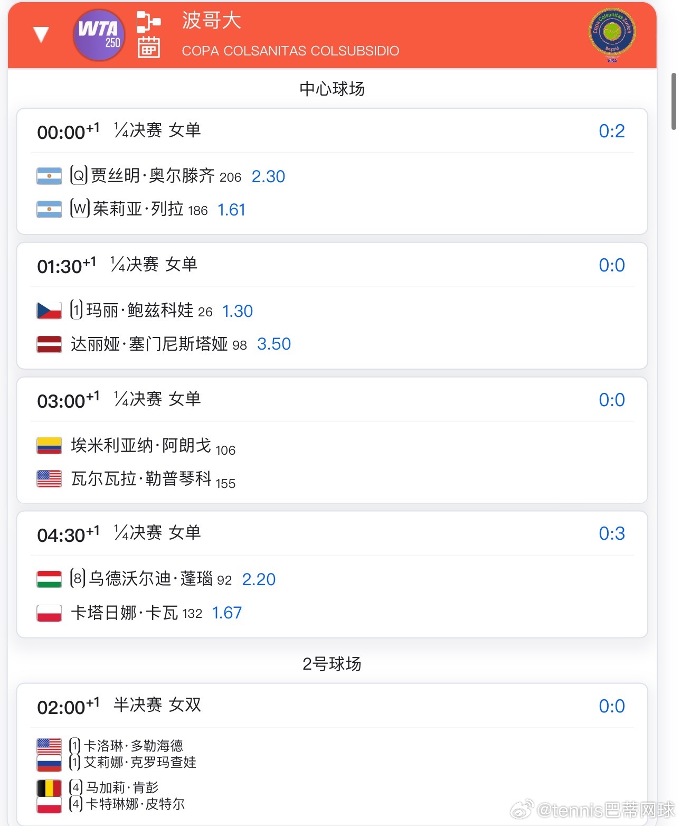Click Hungary flag beside 乌德沃尔迪·蓬瑙
Viewport: 681px width, 826px height.
[x=49, y=579]
